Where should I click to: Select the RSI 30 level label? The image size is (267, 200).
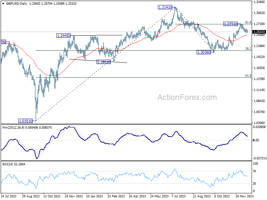[x=254, y=184]
